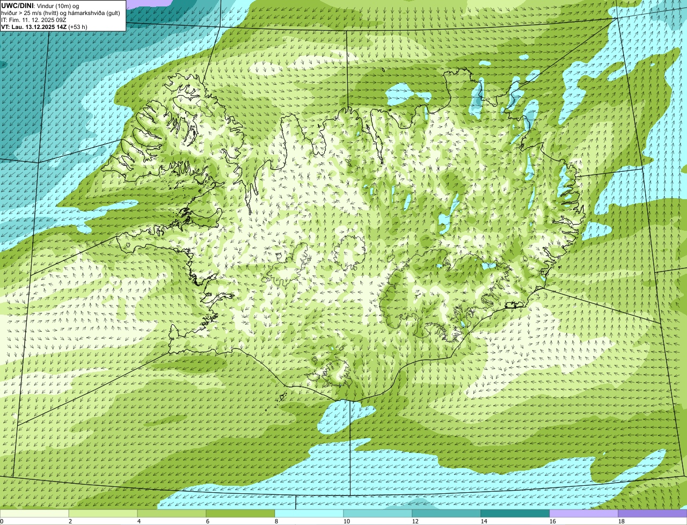Click the 14–16 dark teal legend swatch
Viewport: 687px width, 525px height.
coord(515,513)
